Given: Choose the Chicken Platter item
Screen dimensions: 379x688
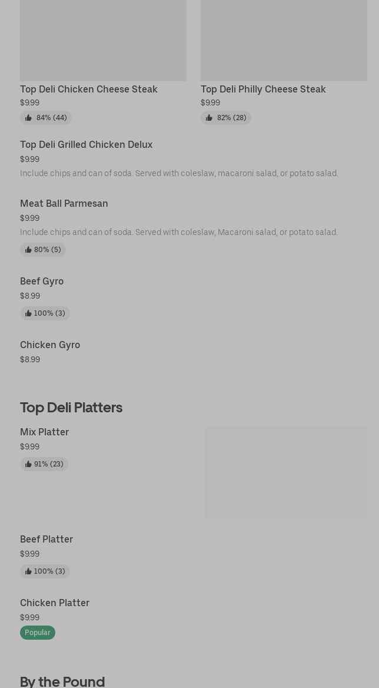Looking at the screenshot, I should [x=55, y=603].
